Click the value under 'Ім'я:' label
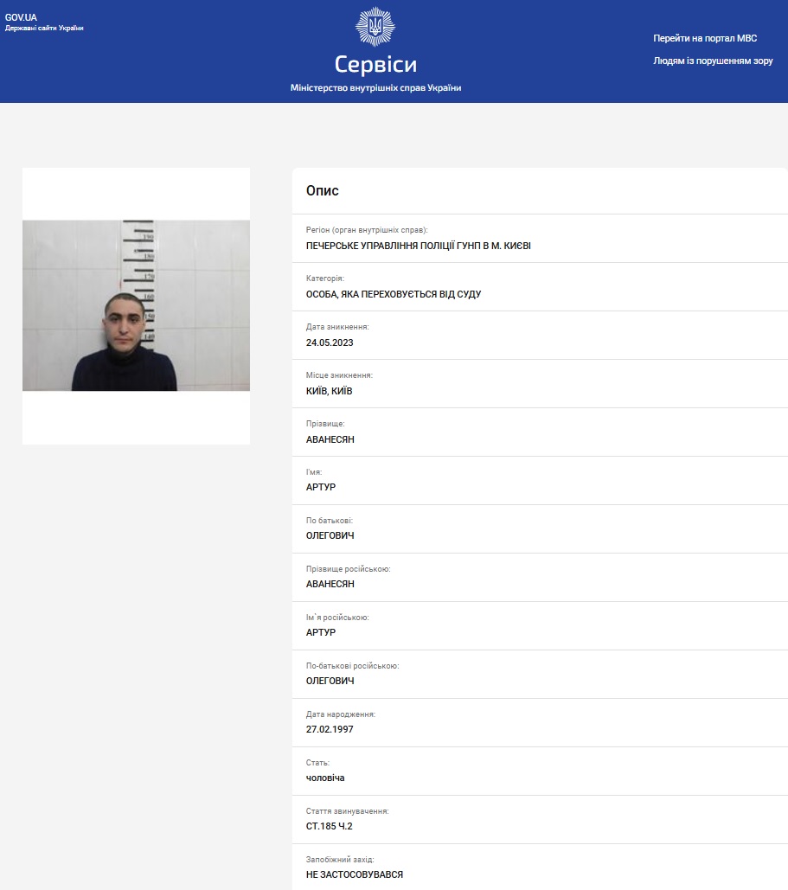This screenshot has width=788, height=890. click(x=321, y=487)
